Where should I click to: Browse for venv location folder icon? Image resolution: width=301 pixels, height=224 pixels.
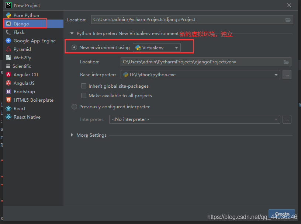(286, 62)
